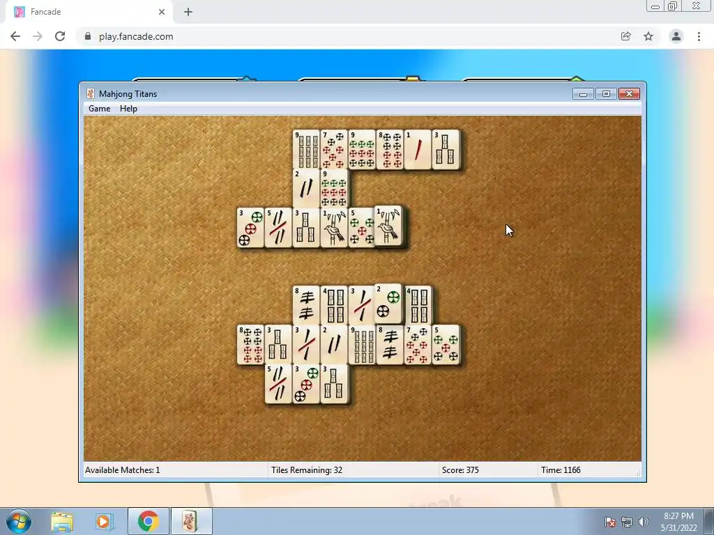The width and height of the screenshot is (714, 535).
Task: Click the 4 bamboo tile right of the raised 2 dots
Action: 418,305
